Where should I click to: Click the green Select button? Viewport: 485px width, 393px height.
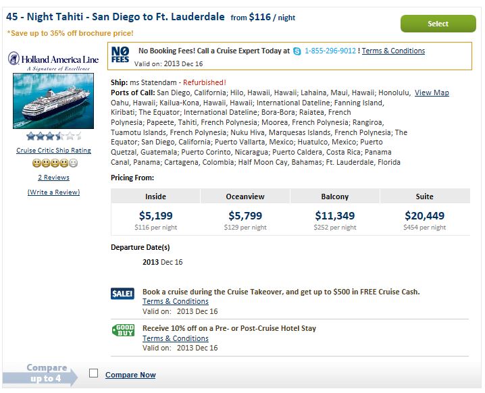click(438, 24)
